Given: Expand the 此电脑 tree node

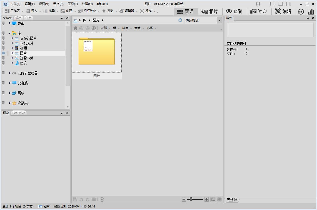Looking at the screenshot, I should [x=10, y=83].
